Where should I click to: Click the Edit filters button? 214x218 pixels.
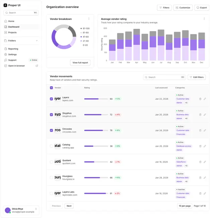[x=197, y=77]
